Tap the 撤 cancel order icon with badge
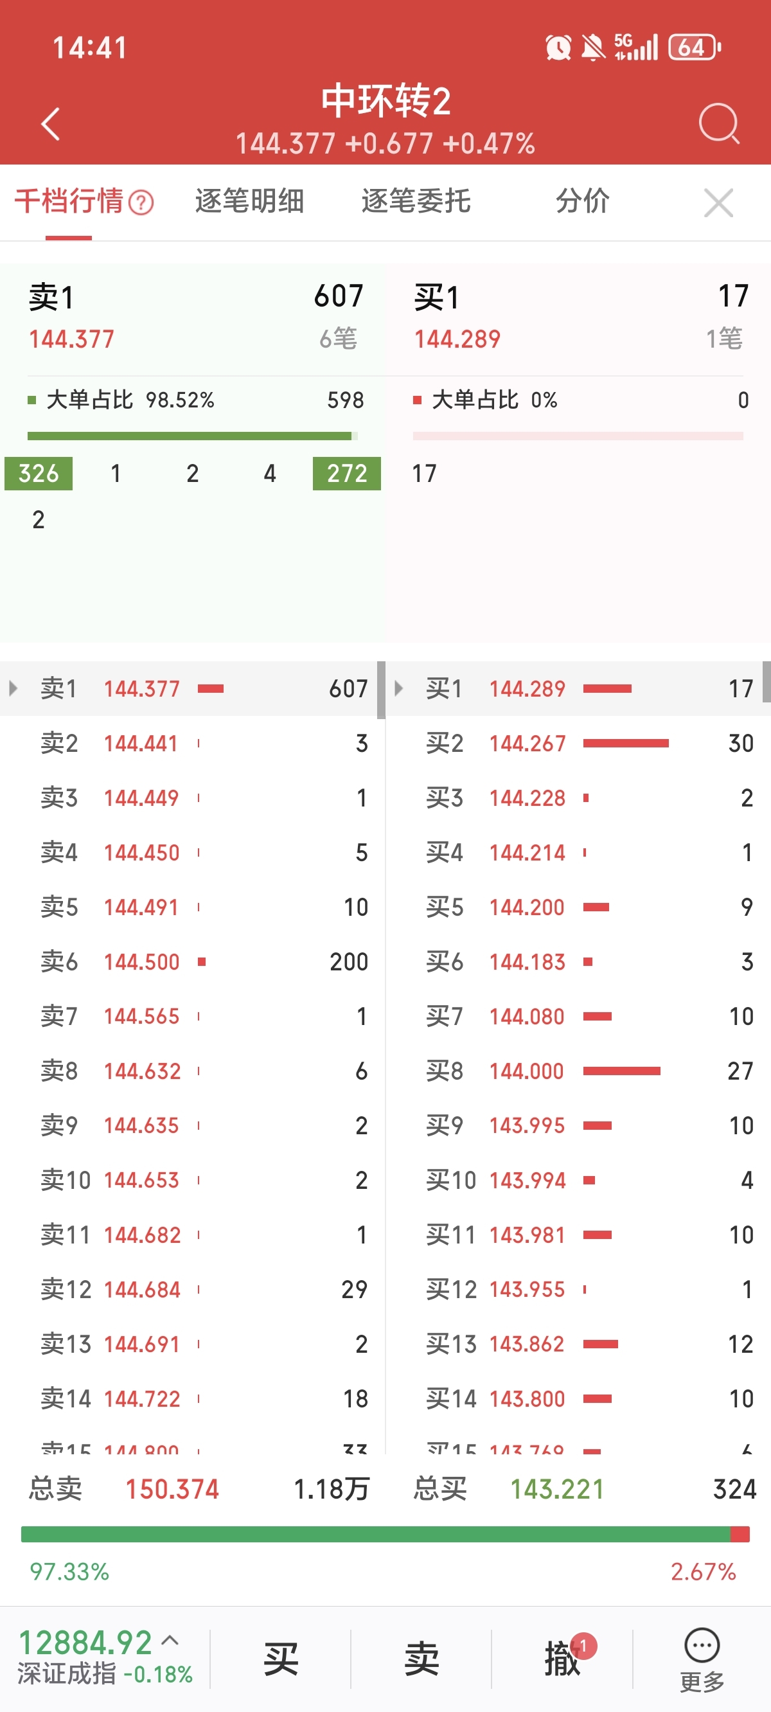Screen dimensions: 771x1712 [563, 1658]
